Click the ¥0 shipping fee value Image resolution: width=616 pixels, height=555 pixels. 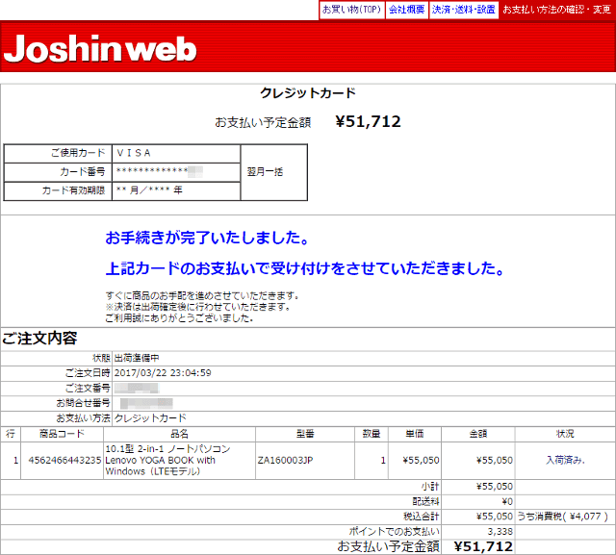tap(507, 502)
